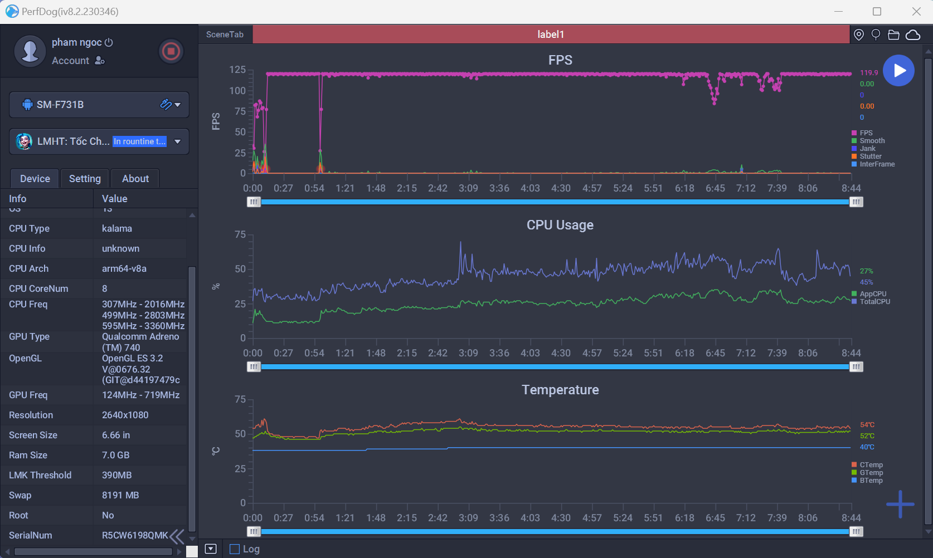
Task: Click the round-head pin annotation icon
Action: click(876, 35)
